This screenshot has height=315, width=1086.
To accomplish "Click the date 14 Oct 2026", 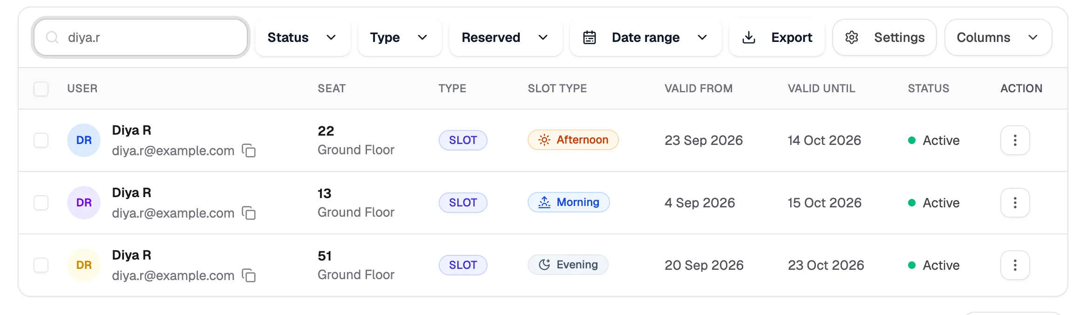I will click(x=824, y=140).
